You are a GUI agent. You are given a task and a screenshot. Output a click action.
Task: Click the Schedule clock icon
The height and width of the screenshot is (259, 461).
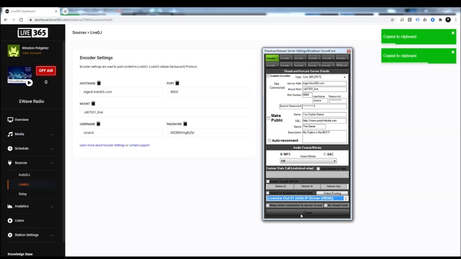pyautogui.click(x=10, y=149)
